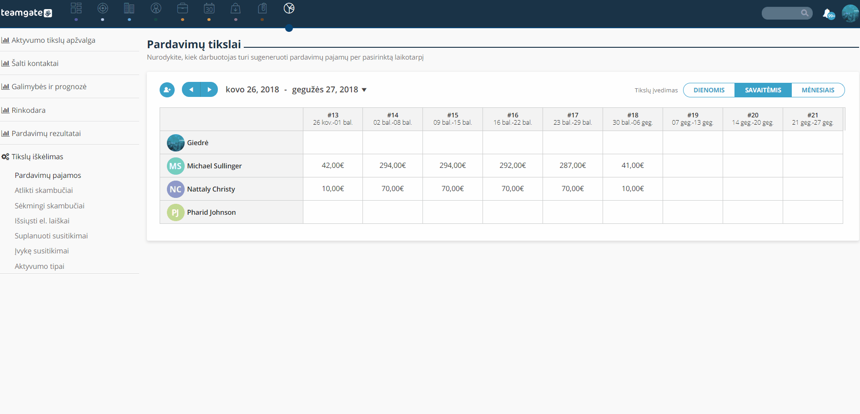The width and height of the screenshot is (860, 414).
Task: Click Pharid Johnson's PJ avatar
Action: click(x=176, y=212)
